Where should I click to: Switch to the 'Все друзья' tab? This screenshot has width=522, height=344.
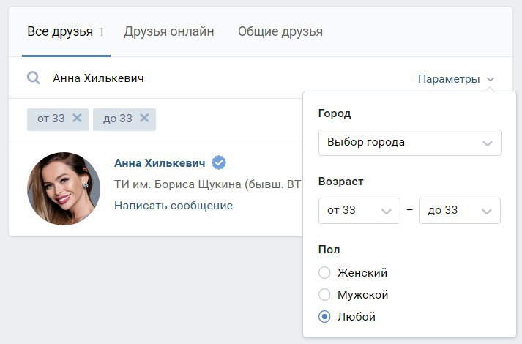(x=60, y=31)
